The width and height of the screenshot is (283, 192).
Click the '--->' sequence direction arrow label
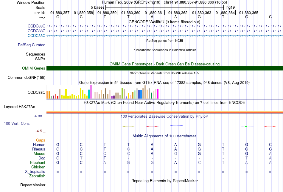(x=42, y=17)
